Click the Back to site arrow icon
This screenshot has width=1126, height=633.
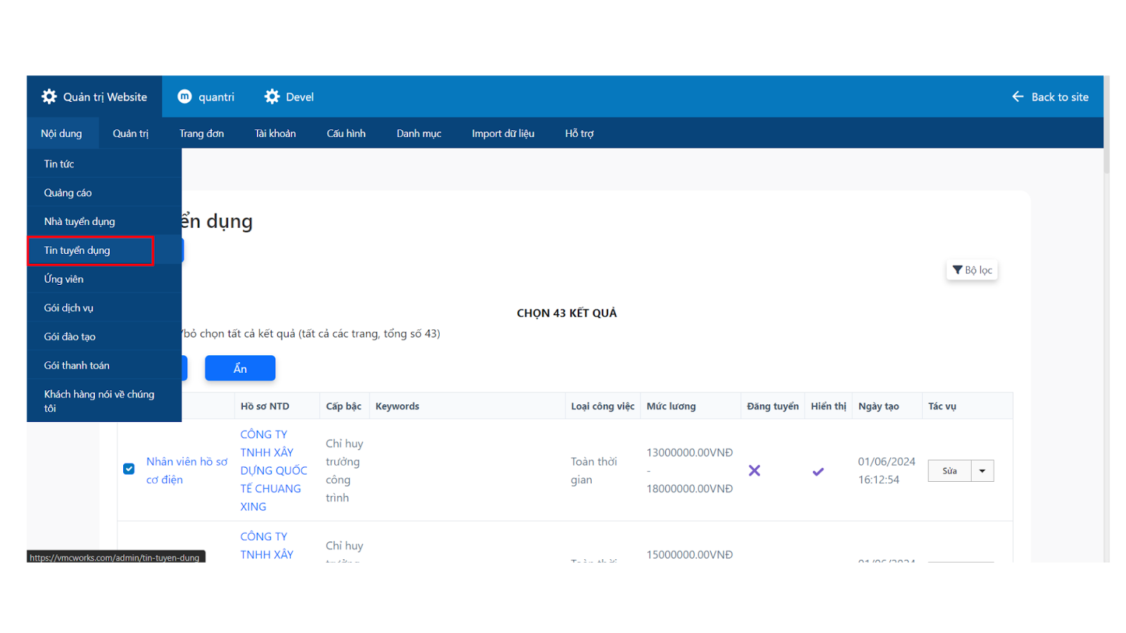point(1018,97)
